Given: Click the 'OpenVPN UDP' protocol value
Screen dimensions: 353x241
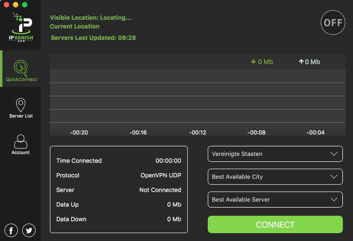Looking at the screenshot, I should 161,175.
